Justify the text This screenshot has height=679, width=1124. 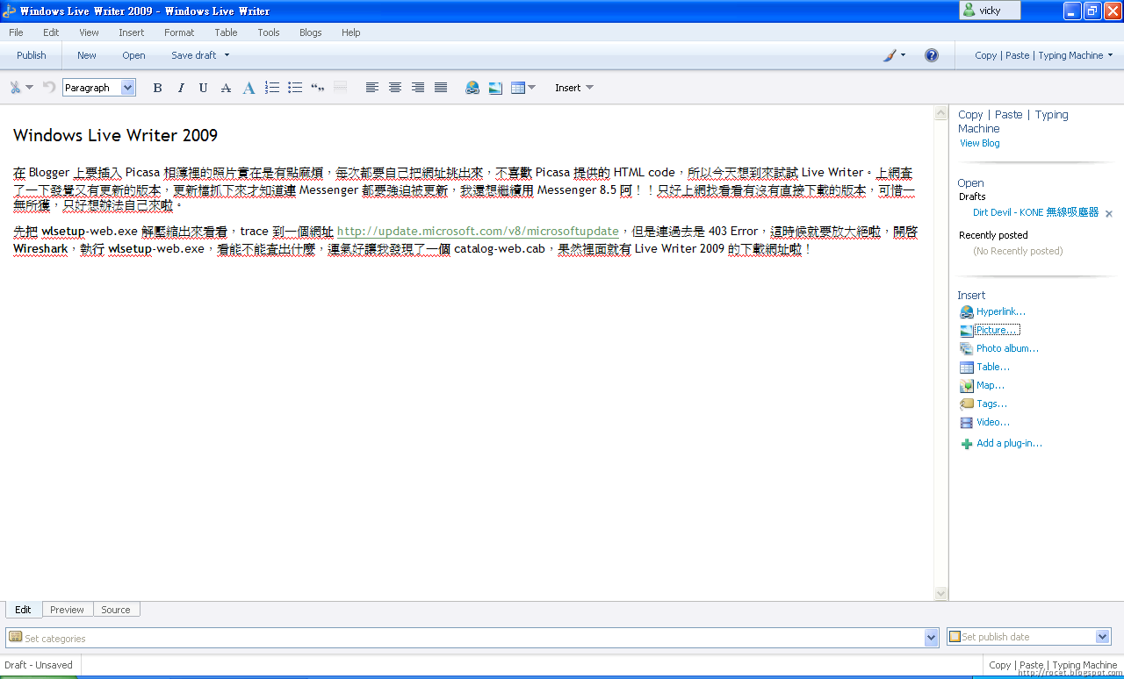click(x=441, y=88)
